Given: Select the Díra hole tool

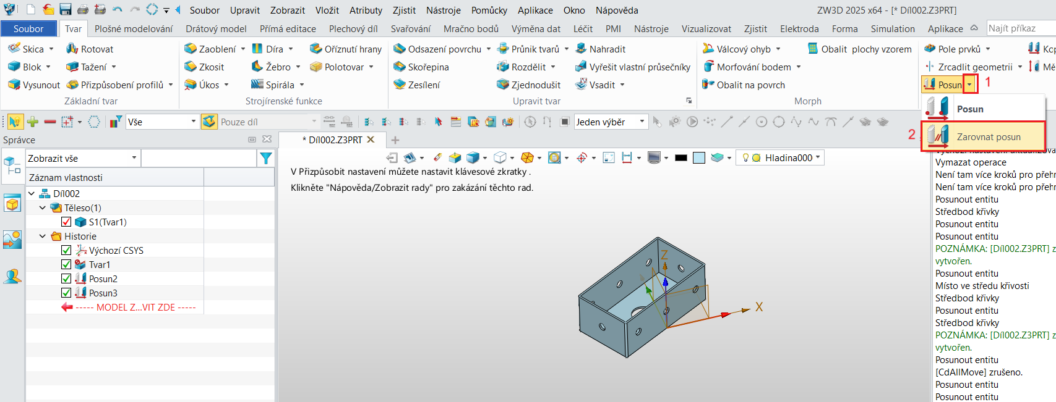Looking at the screenshot, I should (267, 49).
